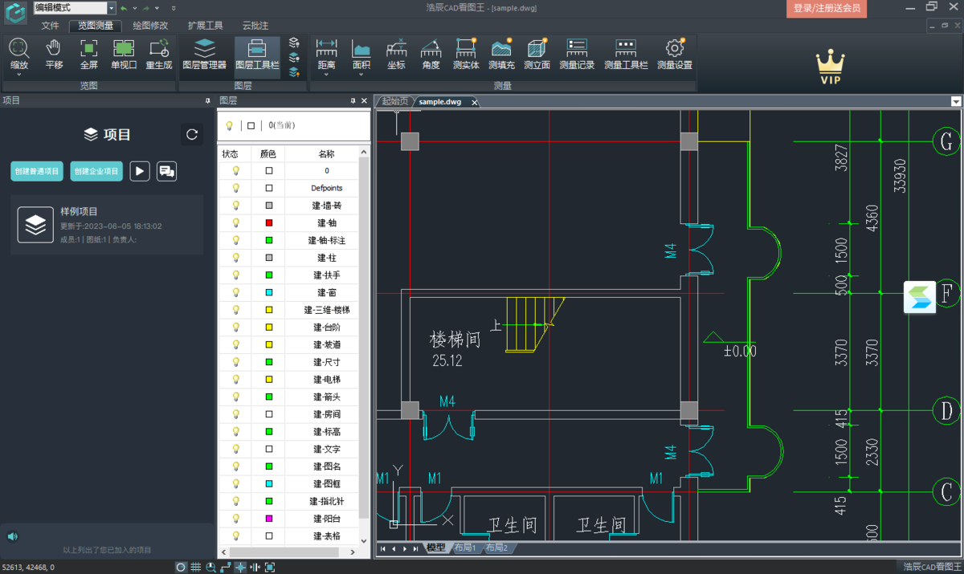Image resolution: width=964 pixels, height=574 pixels.
Task: Toggle visibility bulb for layer 建-文字
Action: click(236, 449)
